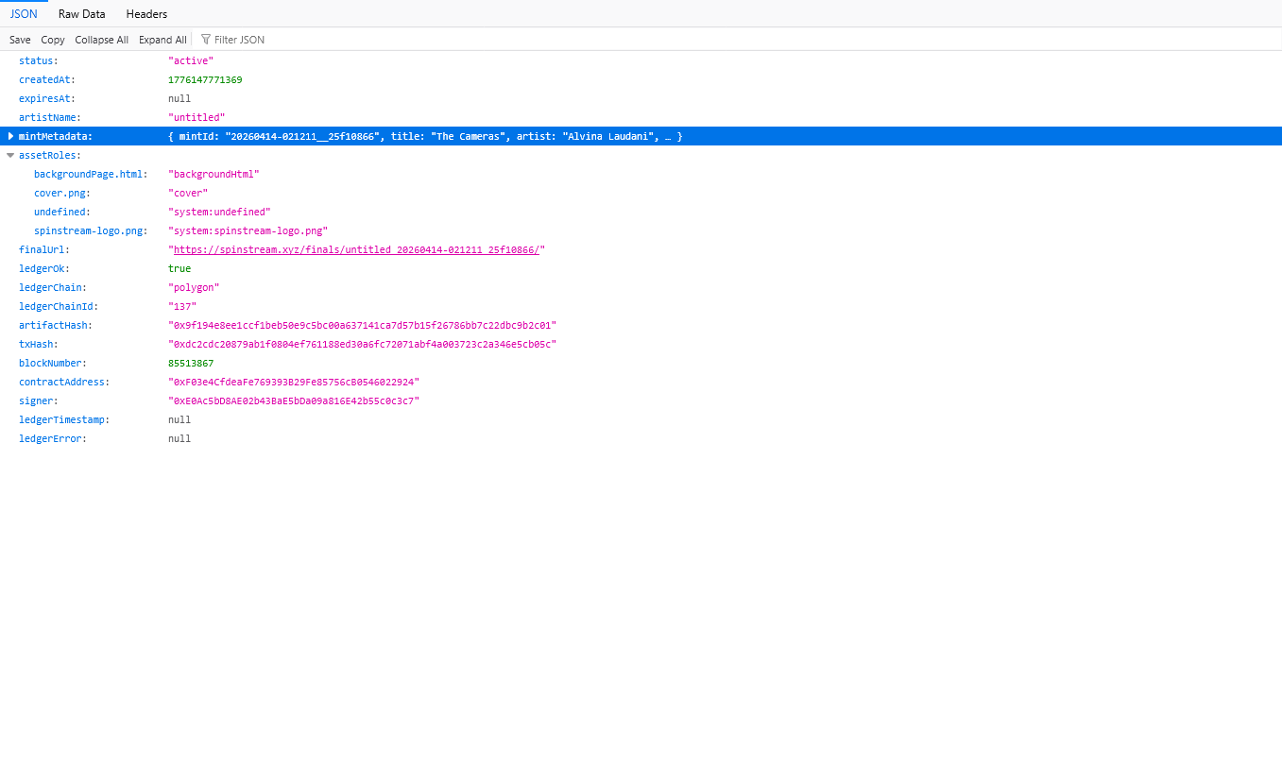1282x767 pixels.
Task: Switch to the Raw Data tab
Action: (x=81, y=13)
